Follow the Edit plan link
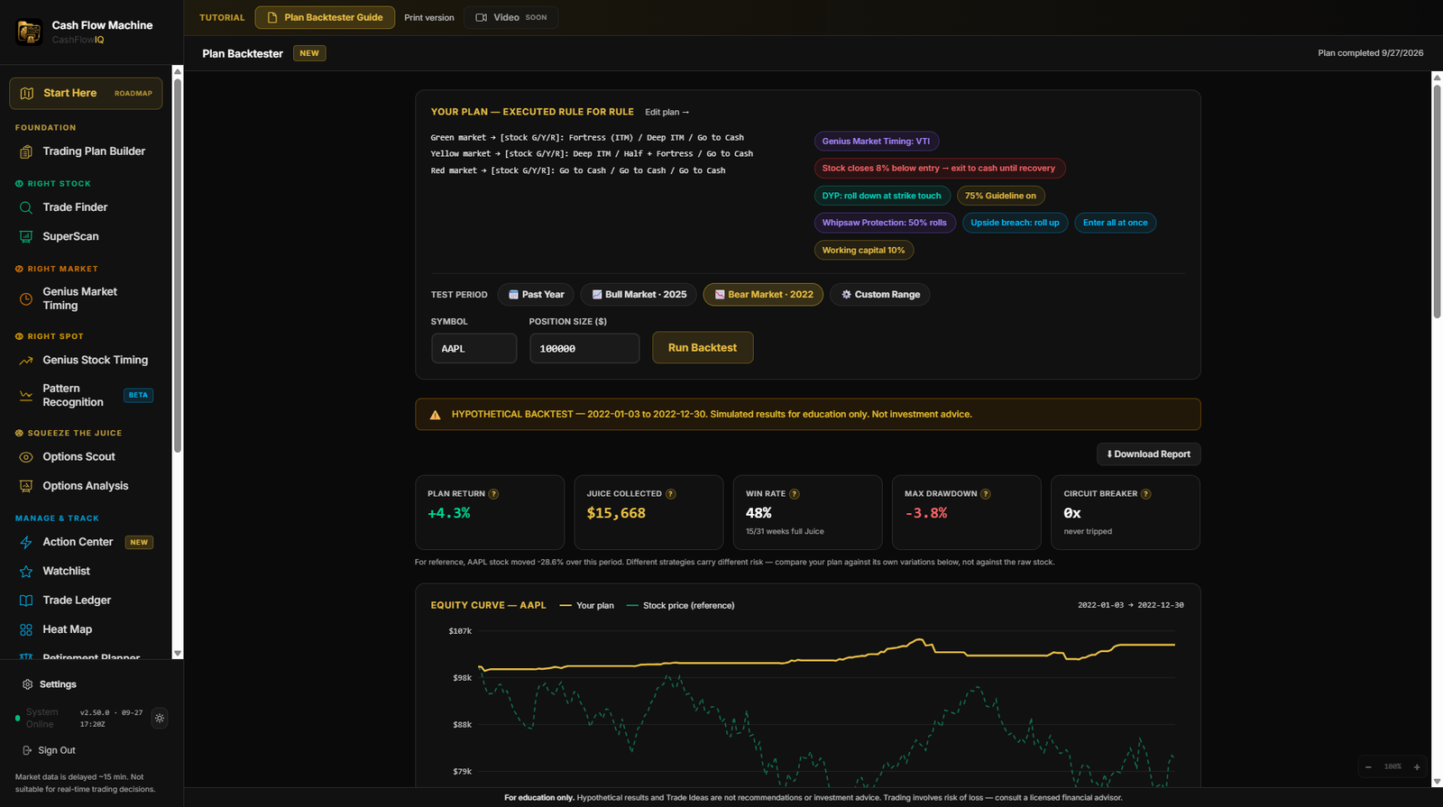 667,113
